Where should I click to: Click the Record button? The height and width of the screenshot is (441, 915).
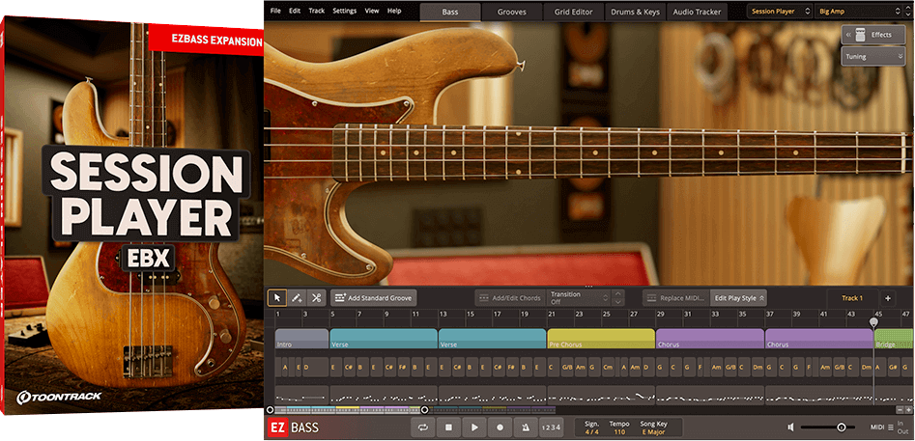coord(500,427)
